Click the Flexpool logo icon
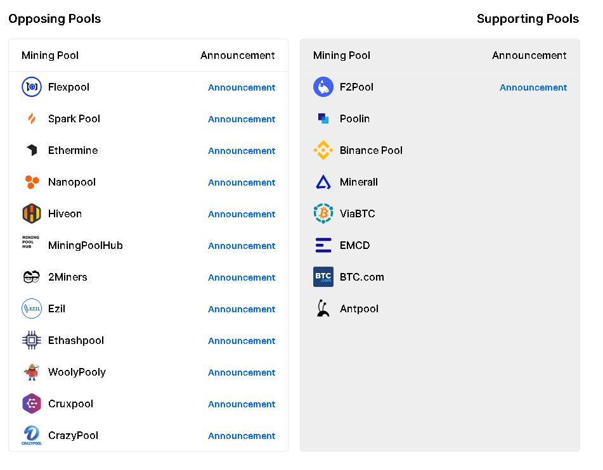The image size is (603, 470). [32, 87]
